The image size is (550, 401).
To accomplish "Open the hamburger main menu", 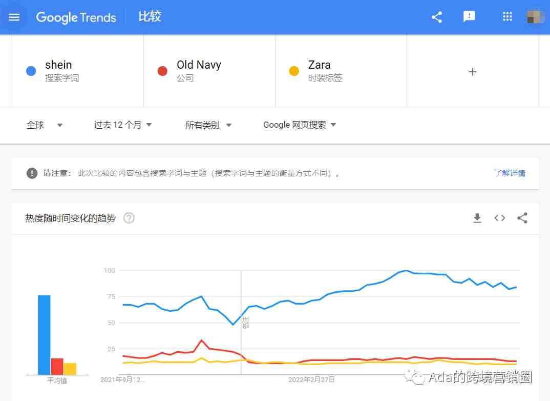I will coord(14,17).
